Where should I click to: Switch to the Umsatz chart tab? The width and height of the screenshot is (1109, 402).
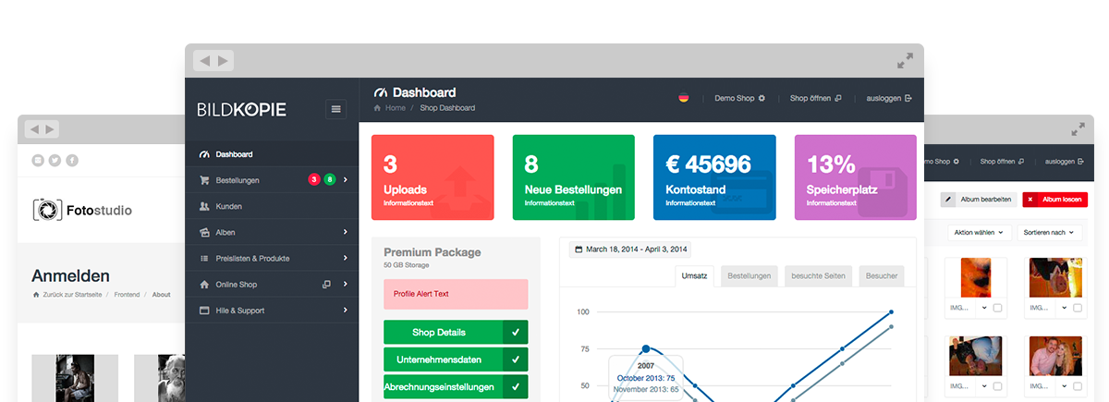pyautogui.click(x=694, y=275)
